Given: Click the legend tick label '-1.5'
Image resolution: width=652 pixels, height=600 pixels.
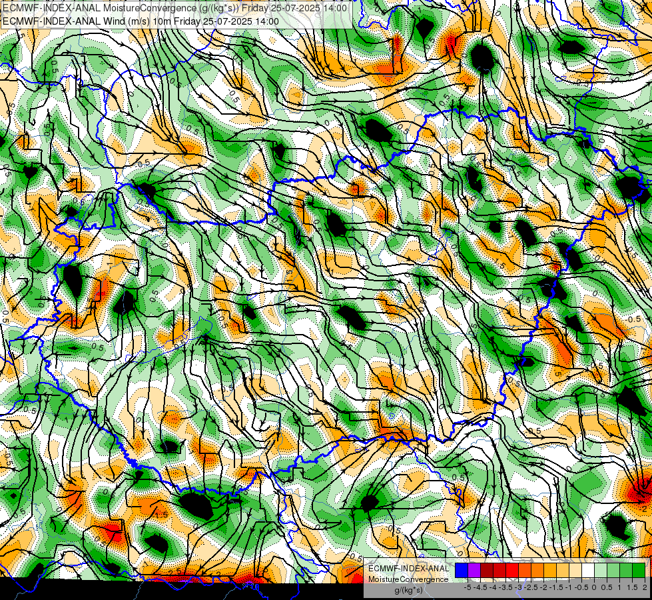Looking at the screenshot, I should pyautogui.click(x=556, y=587).
